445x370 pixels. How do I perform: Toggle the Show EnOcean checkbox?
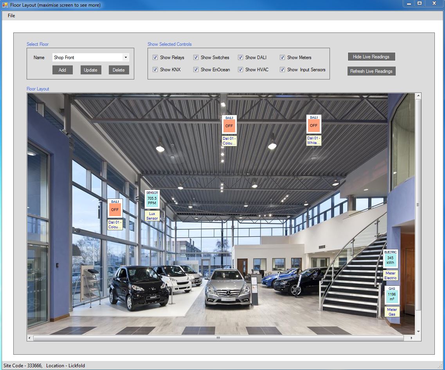coord(196,70)
